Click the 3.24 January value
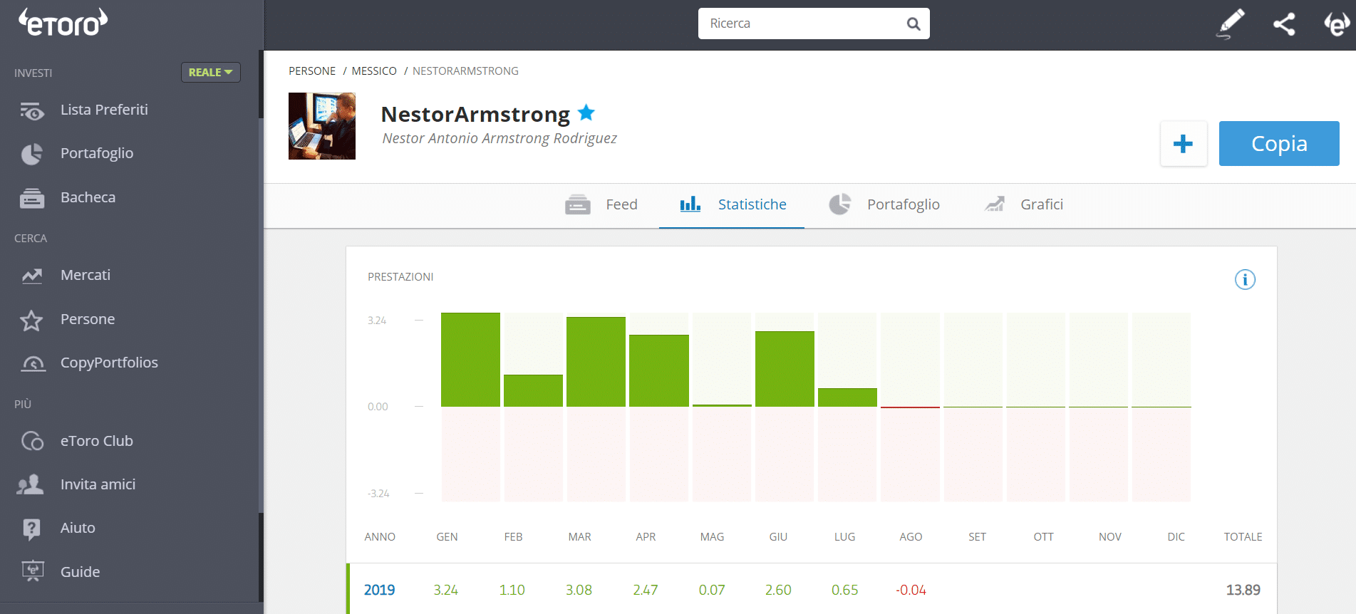The image size is (1356, 614). coord(446,590)
